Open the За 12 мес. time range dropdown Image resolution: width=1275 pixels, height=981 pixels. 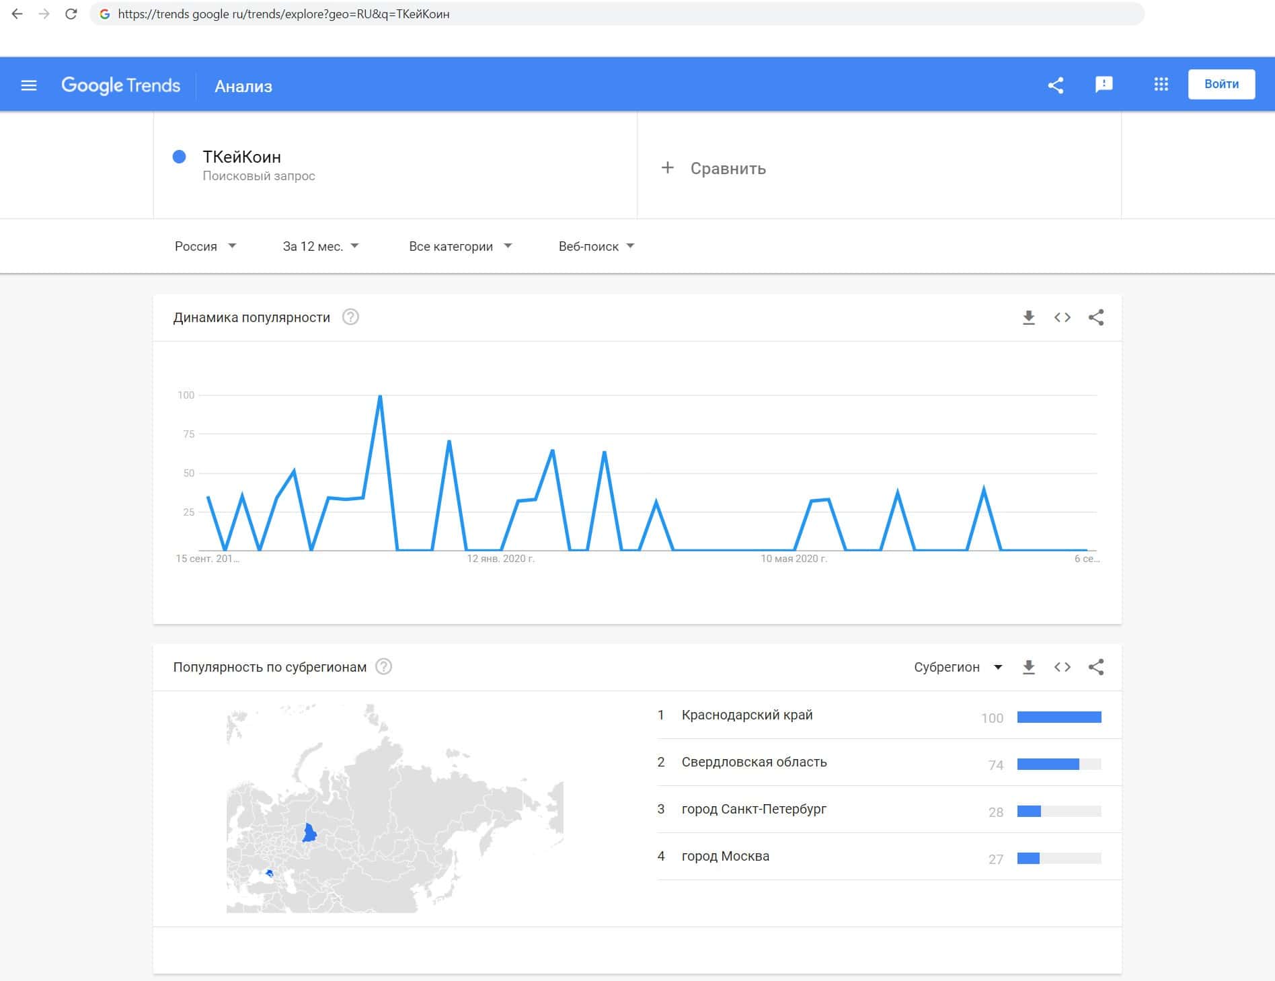pos(320,246)
